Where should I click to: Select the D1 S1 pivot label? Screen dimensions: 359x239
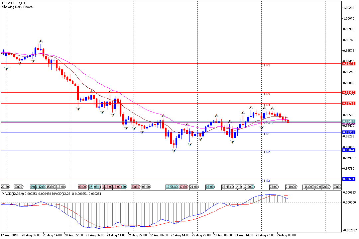pyautogui.click(x=266, y=134)
